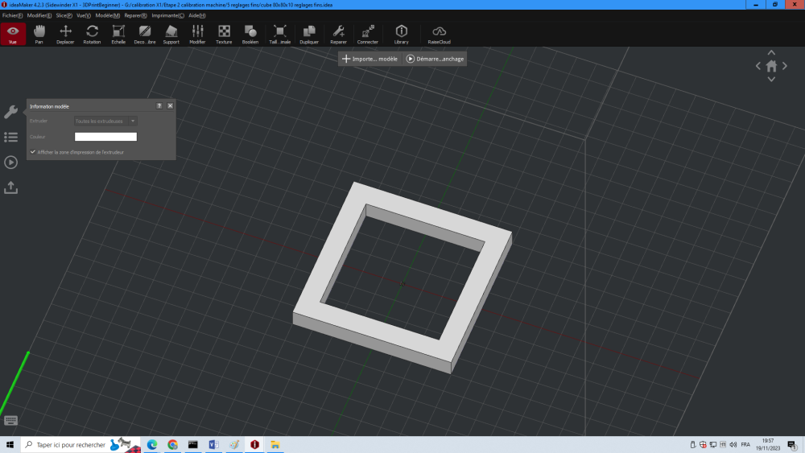Click the Taper ici pour rechercher box
This screenshot has width=805, height=453.
[x=80, y=445]
